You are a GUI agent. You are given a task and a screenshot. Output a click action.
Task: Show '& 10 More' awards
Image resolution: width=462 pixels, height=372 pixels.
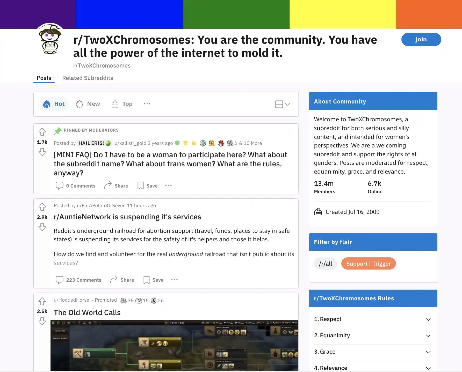(250, 143)
